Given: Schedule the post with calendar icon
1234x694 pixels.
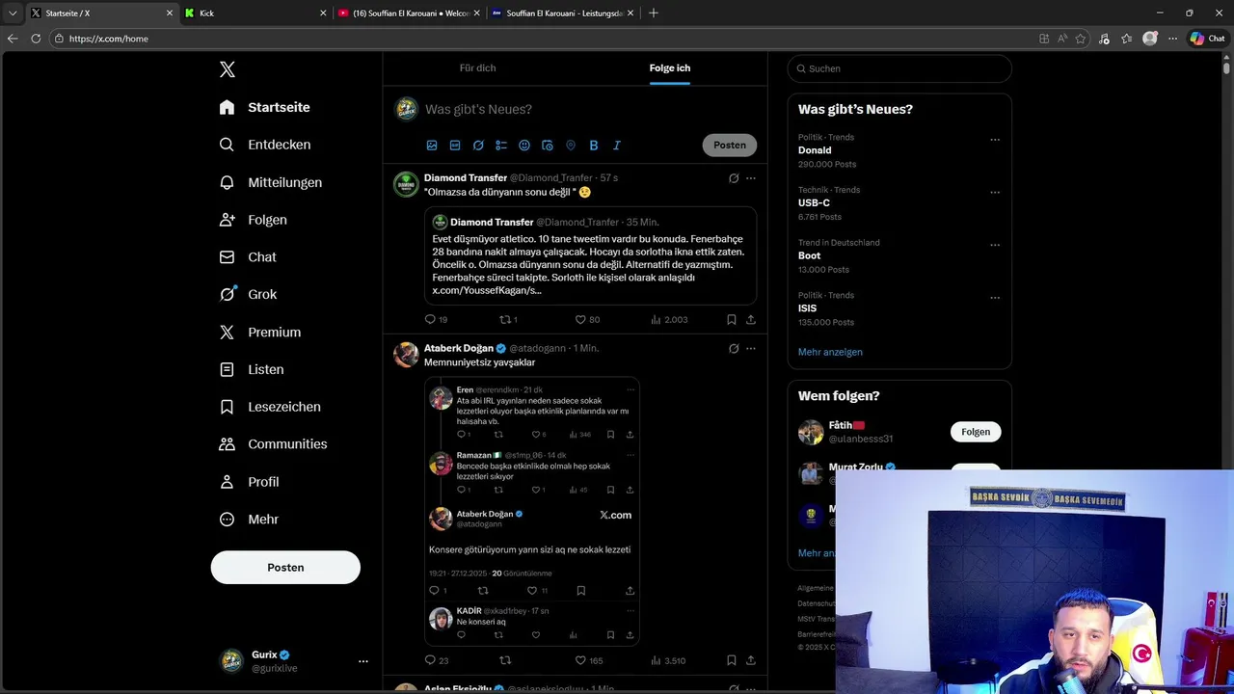Looking at the screenshot, I should (x=548, y=146).
